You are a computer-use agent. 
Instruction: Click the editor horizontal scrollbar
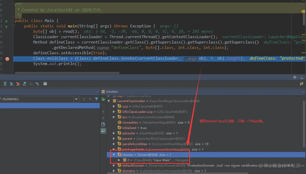click(67, 73)
